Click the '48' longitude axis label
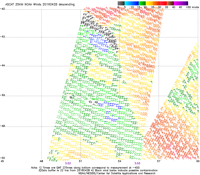The height and width of the screenshot is (175, 200). pos(41,161)
